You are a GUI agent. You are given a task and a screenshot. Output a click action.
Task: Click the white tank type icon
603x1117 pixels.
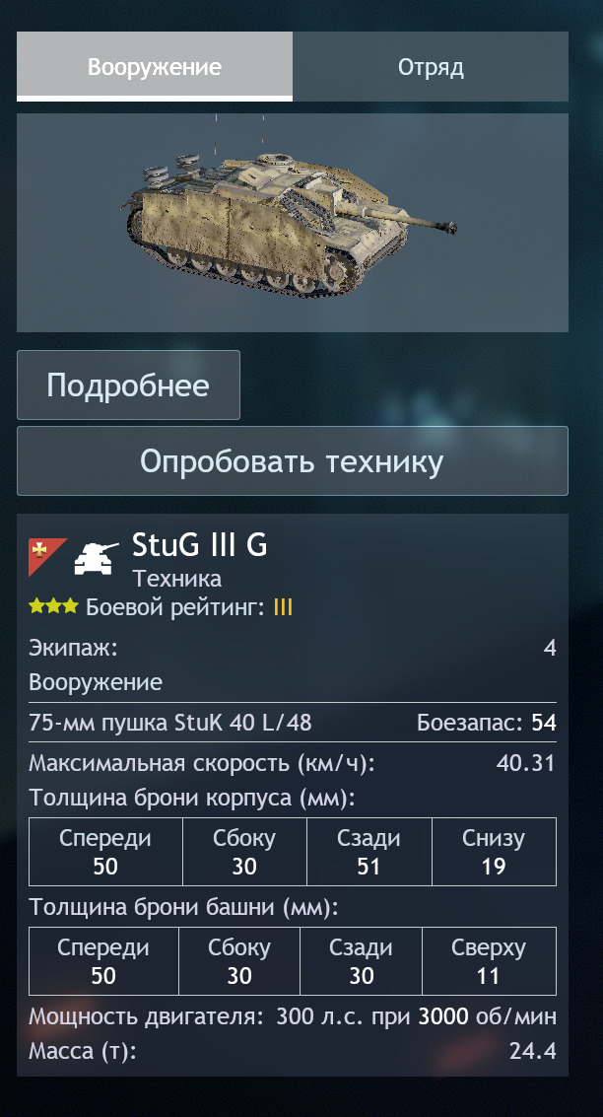(x=97, y=558)
